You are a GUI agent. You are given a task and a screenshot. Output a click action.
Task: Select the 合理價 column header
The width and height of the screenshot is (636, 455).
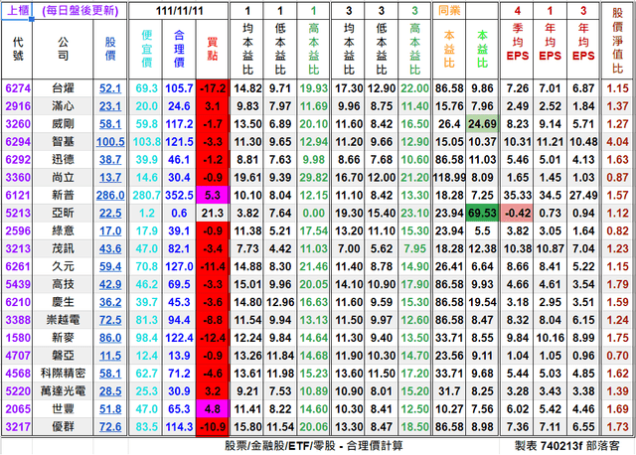tap(179, 49)
